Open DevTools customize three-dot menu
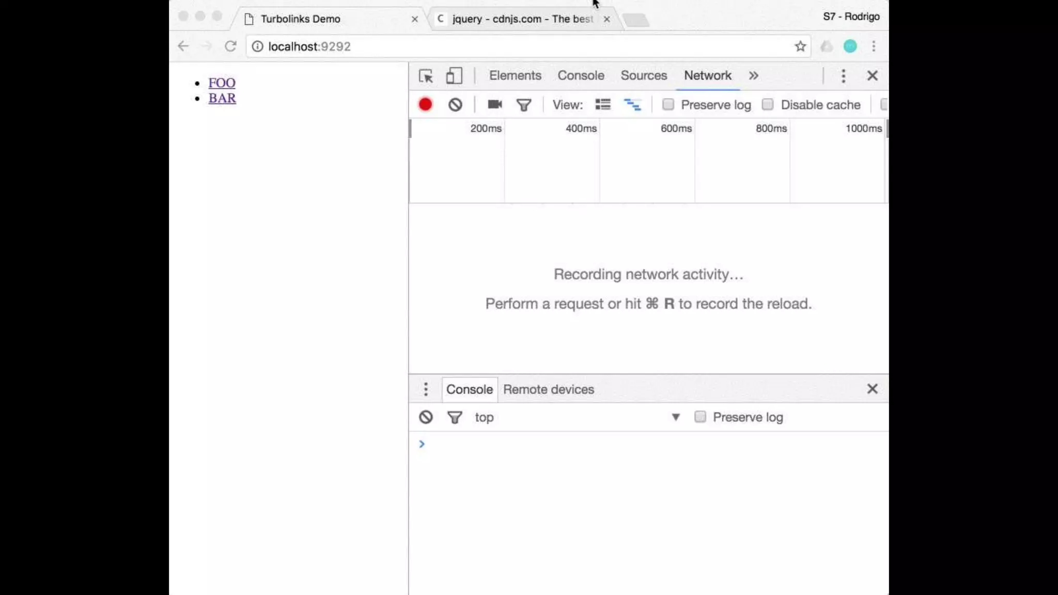 tap(843, 76)
